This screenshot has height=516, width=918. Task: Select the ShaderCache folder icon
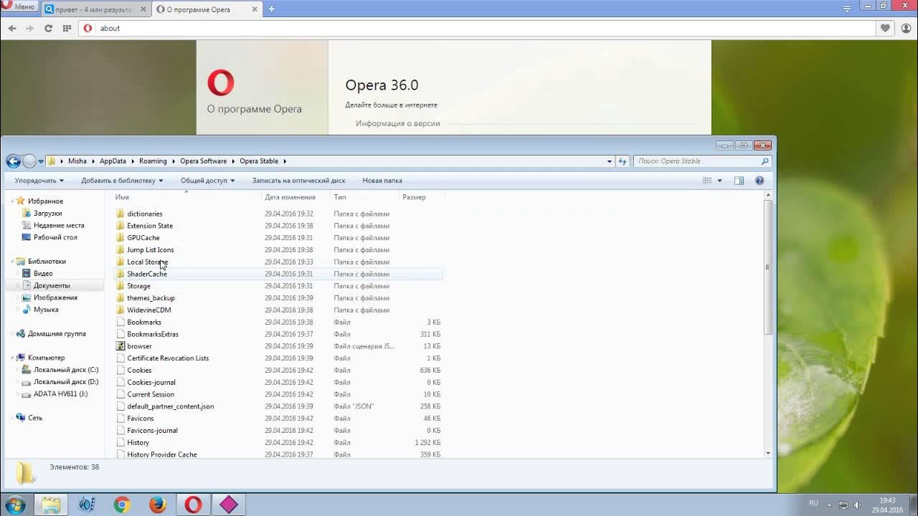pyautogui.click(x=120, y=274)
